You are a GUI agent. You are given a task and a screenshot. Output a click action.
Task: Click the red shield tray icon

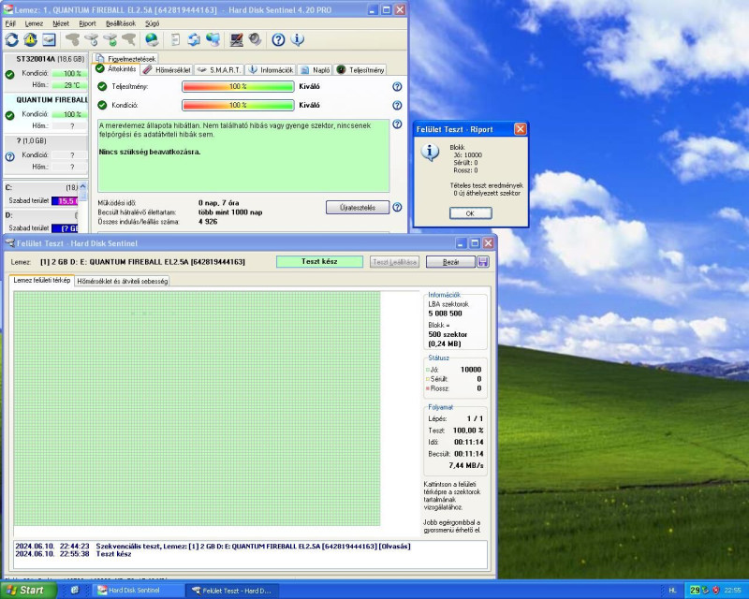click(715, 591)
